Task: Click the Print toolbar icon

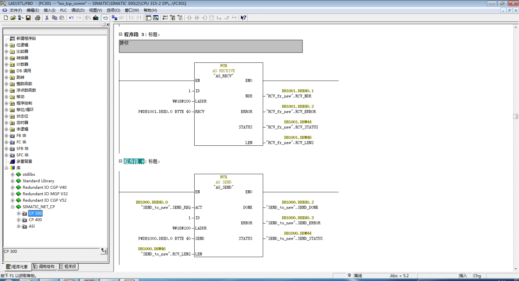Action: [37, 18]
